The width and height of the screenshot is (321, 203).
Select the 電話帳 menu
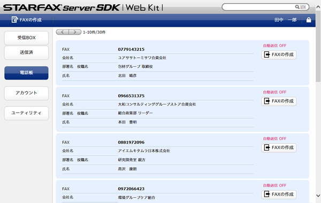coord(26,73)
